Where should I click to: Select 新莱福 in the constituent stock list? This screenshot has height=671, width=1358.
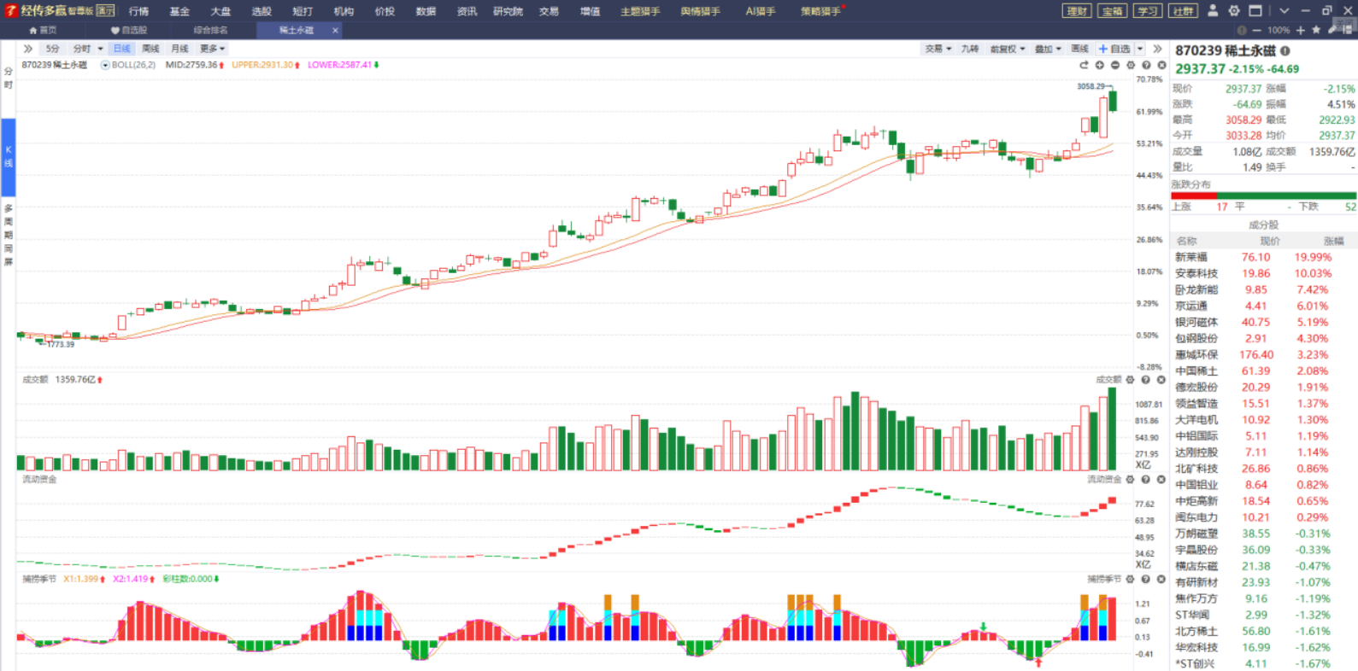(x=1191, y=257)
